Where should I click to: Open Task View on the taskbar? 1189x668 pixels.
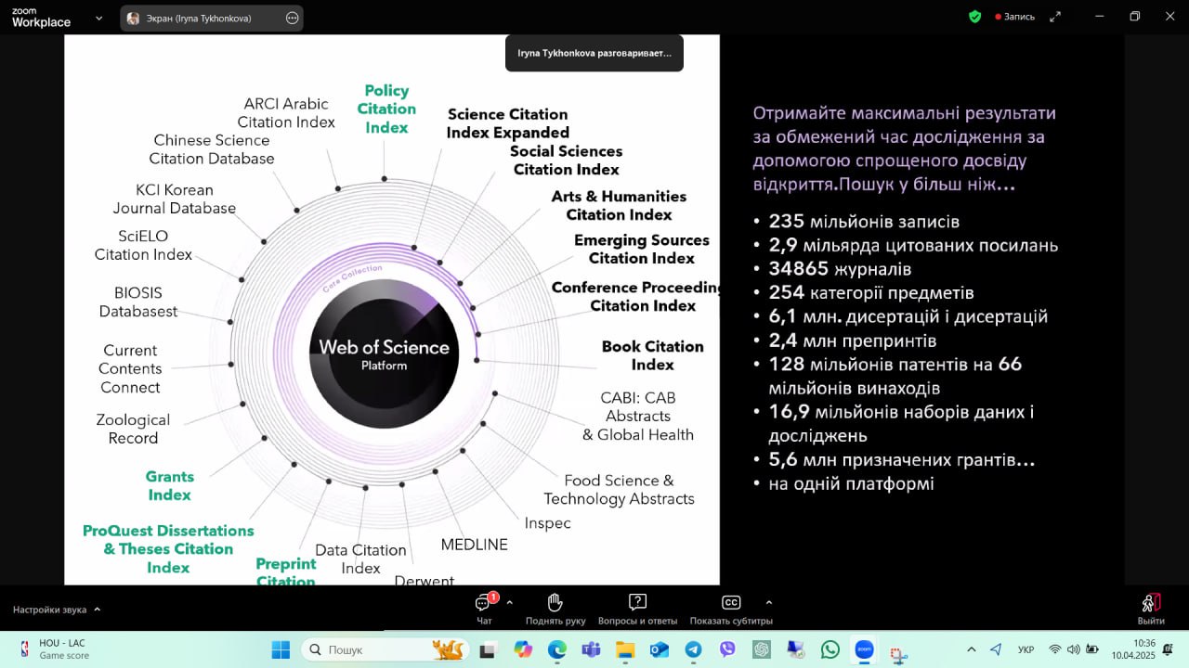(487, 649)
